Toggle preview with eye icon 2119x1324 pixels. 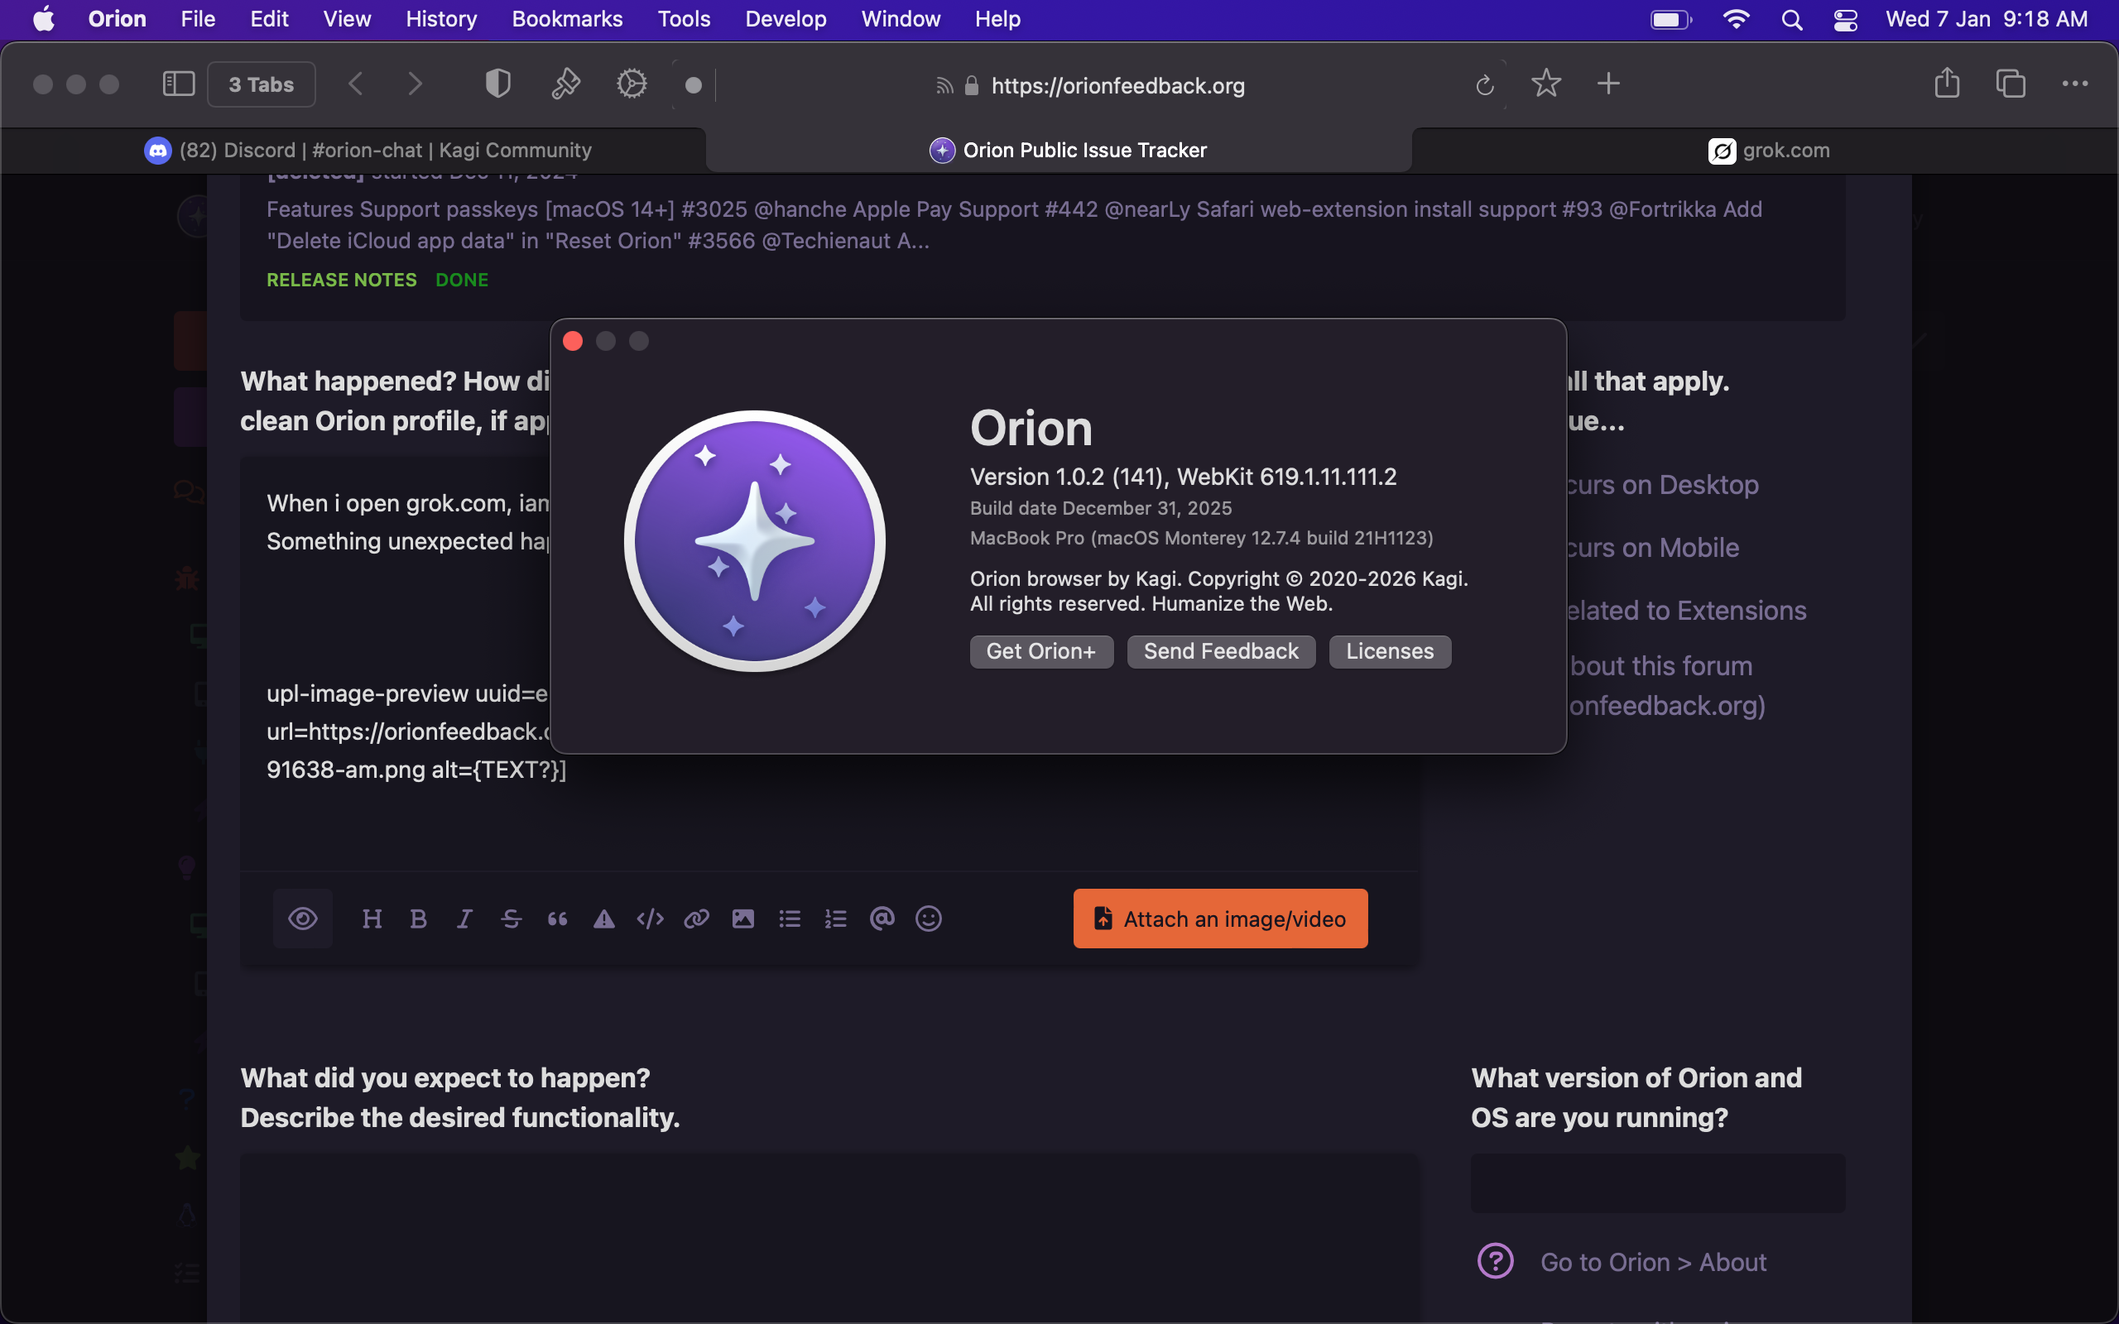pos(303,919)
